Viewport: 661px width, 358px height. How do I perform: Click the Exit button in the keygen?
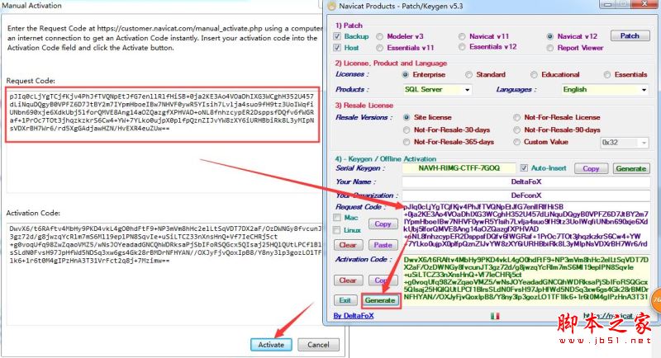(x=345, y=300)
